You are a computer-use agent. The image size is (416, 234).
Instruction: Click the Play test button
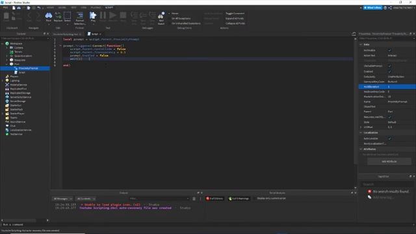[x=93, y=16]
